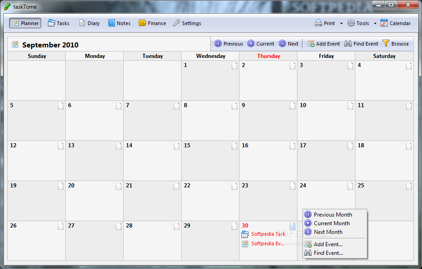Open the Softpedia Task entry
Screen dimensions: 422x269
tap(264, 234)
